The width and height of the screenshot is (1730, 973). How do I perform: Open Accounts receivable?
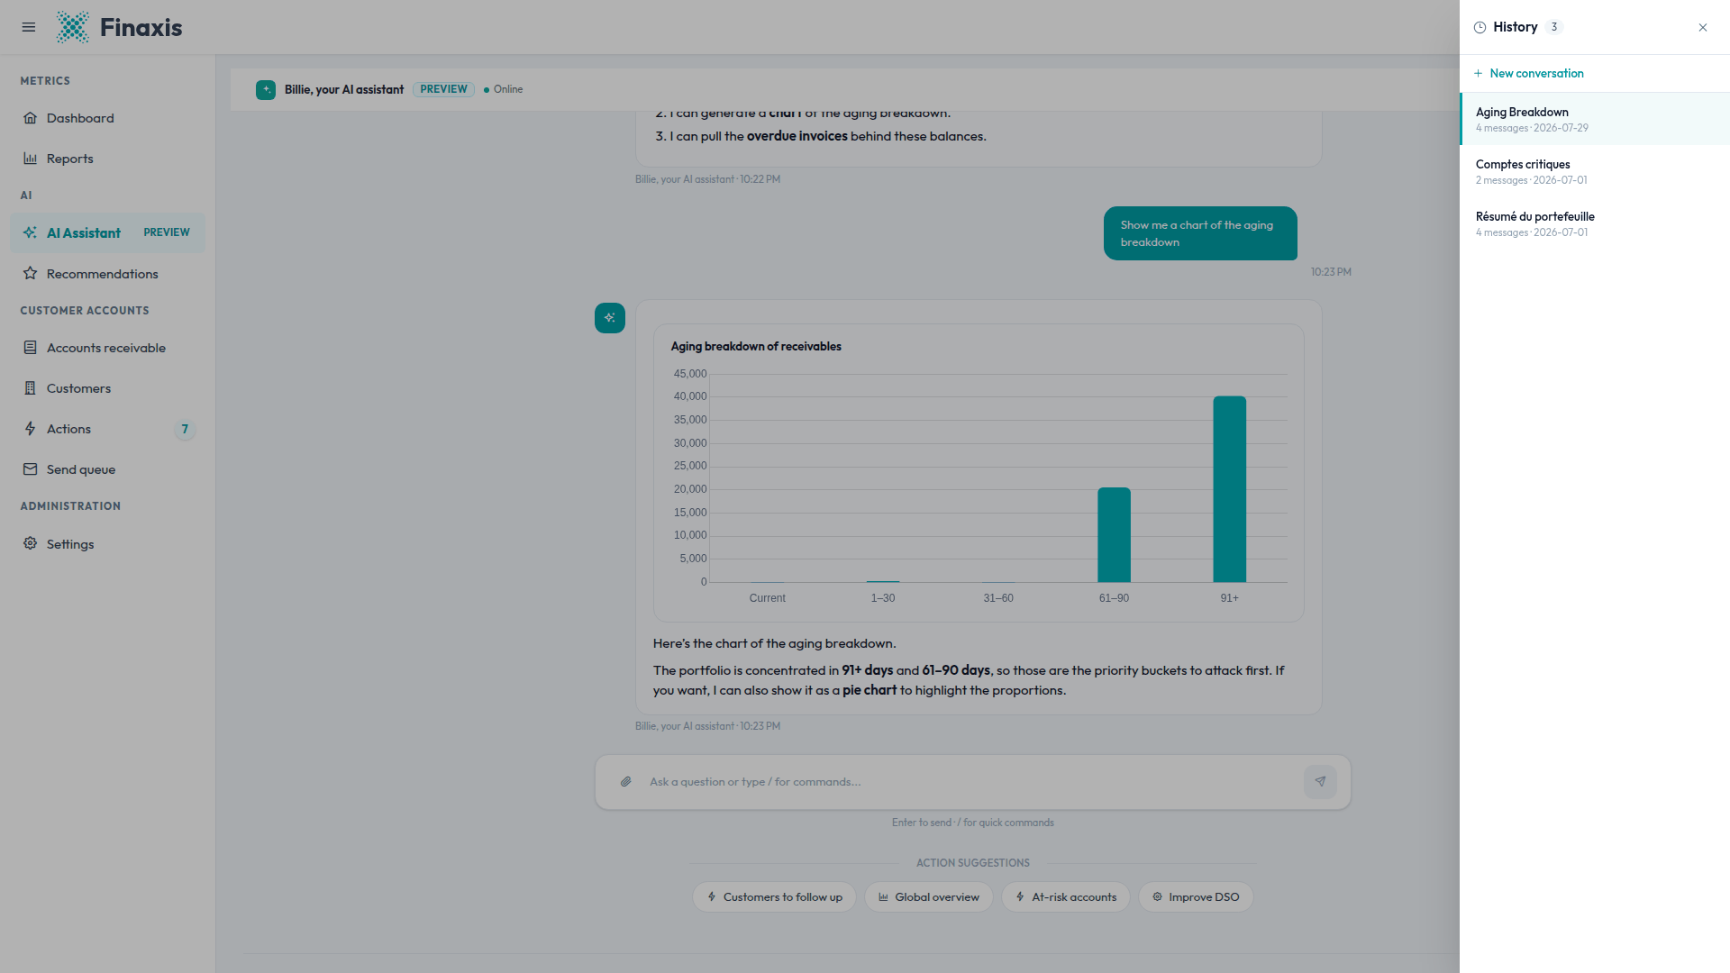[108, 348]
